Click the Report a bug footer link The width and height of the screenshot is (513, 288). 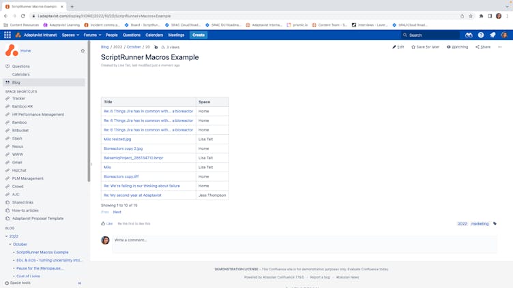pos(320,277)
